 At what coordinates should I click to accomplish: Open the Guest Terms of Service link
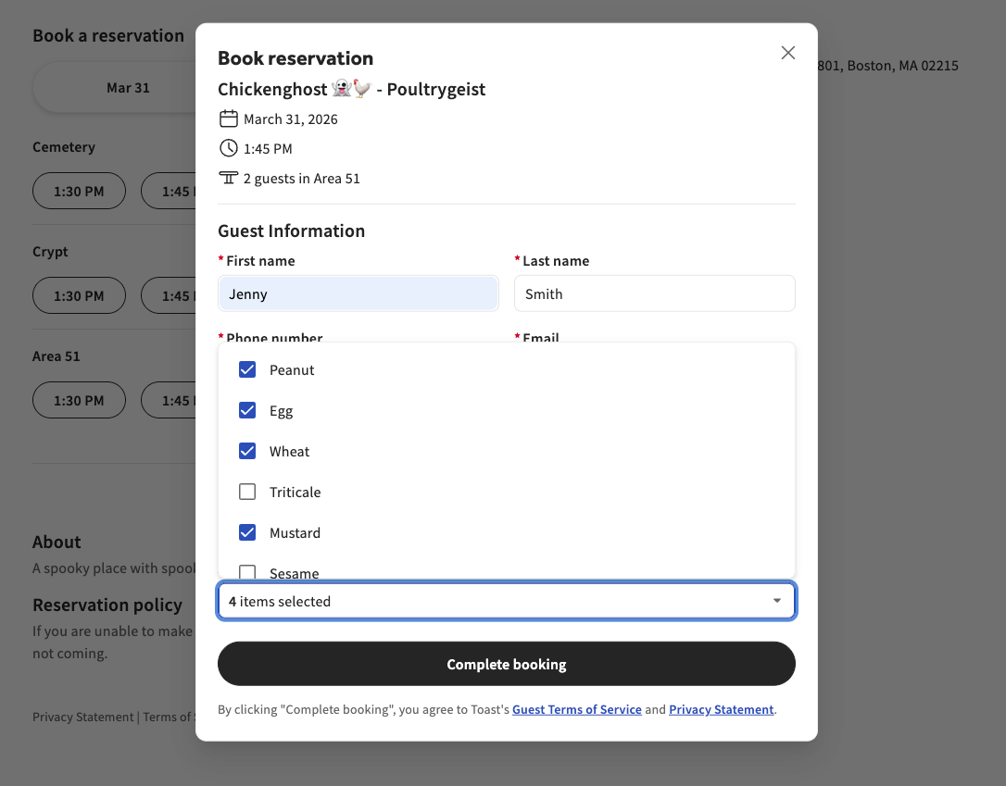point(576,709)
